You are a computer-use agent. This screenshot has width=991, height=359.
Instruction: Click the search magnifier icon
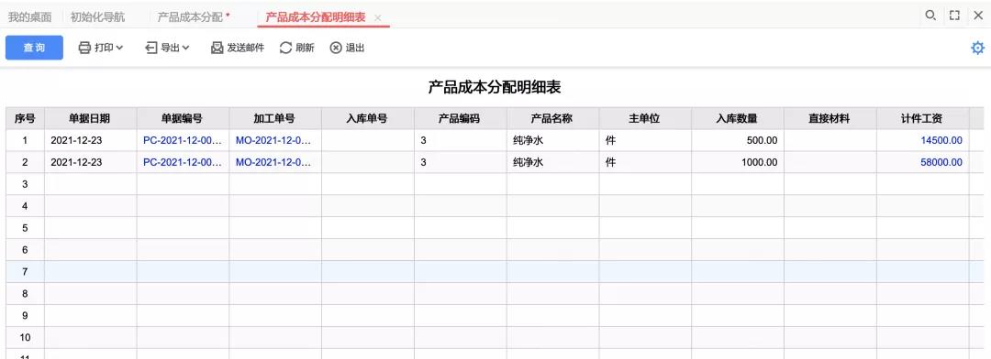coord(930,16)
